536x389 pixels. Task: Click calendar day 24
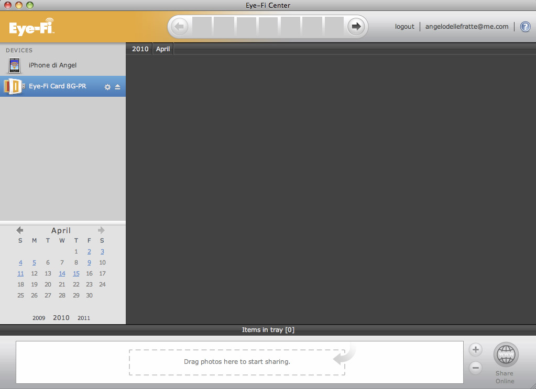coord(102,284)
